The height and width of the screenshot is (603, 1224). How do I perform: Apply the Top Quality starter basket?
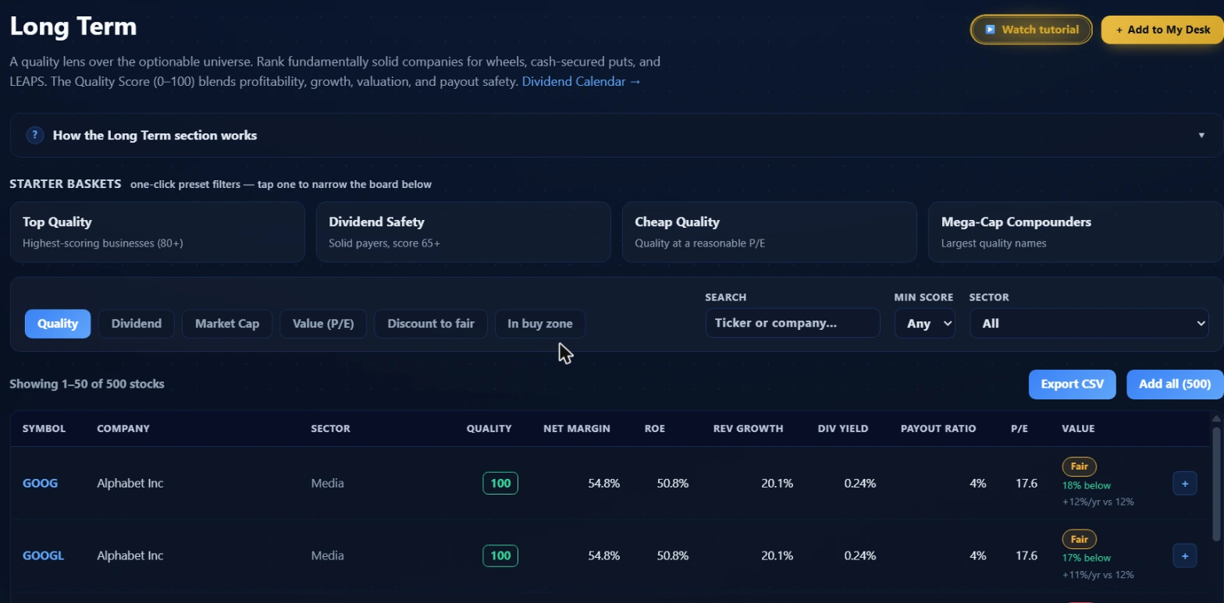[157, 232]
